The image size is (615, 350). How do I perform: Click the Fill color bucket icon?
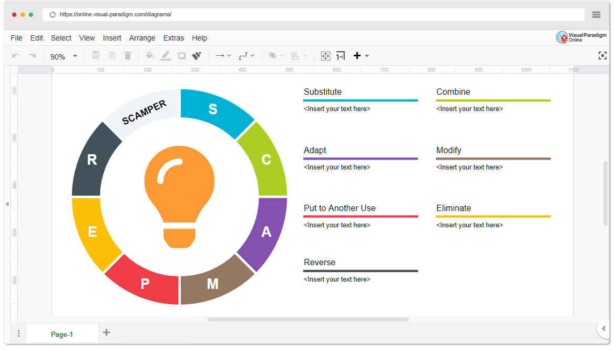[x=150, y=55]
